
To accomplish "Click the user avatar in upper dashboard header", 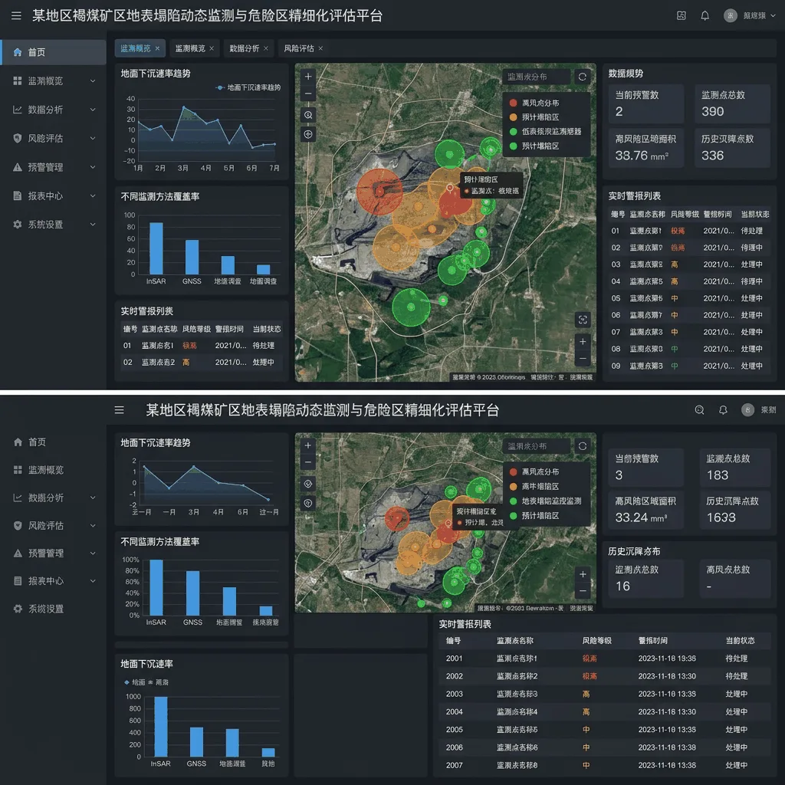I will (x=730, y=15).
